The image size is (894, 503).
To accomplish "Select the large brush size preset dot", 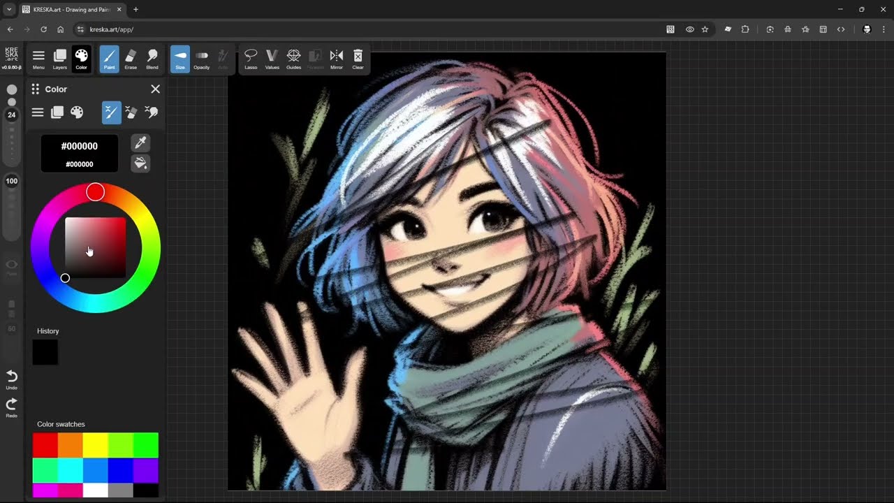I will click(12, 90).
